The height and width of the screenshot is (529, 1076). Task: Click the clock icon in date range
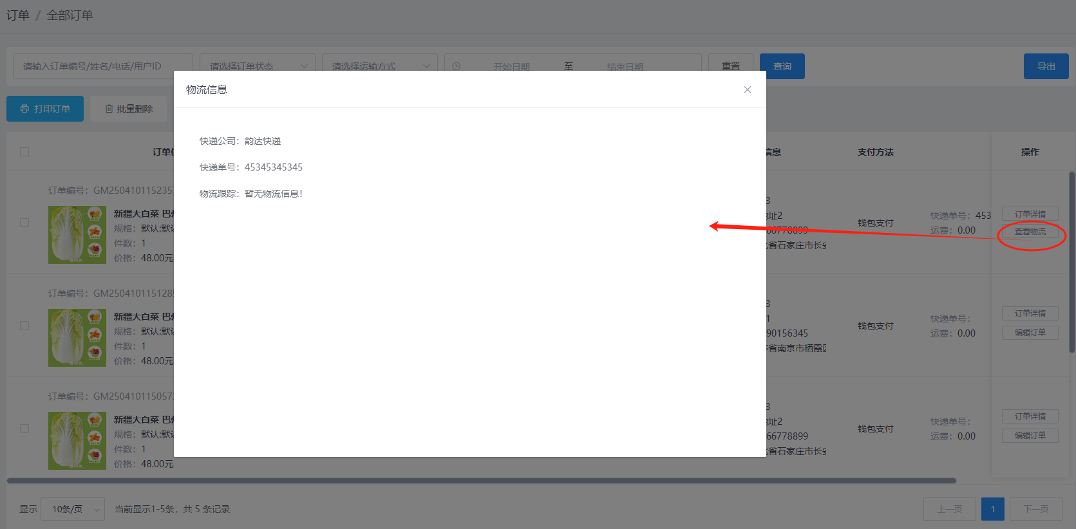click(x=456, y=66)
